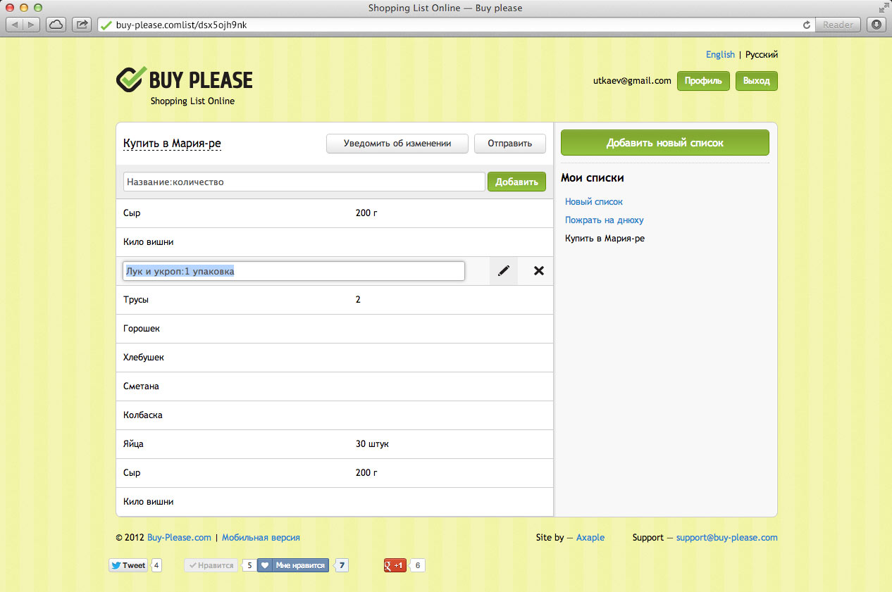This screenshot has height=592, width=892.
Task: Click the Tweet button
Action: [x=128, y=565]
